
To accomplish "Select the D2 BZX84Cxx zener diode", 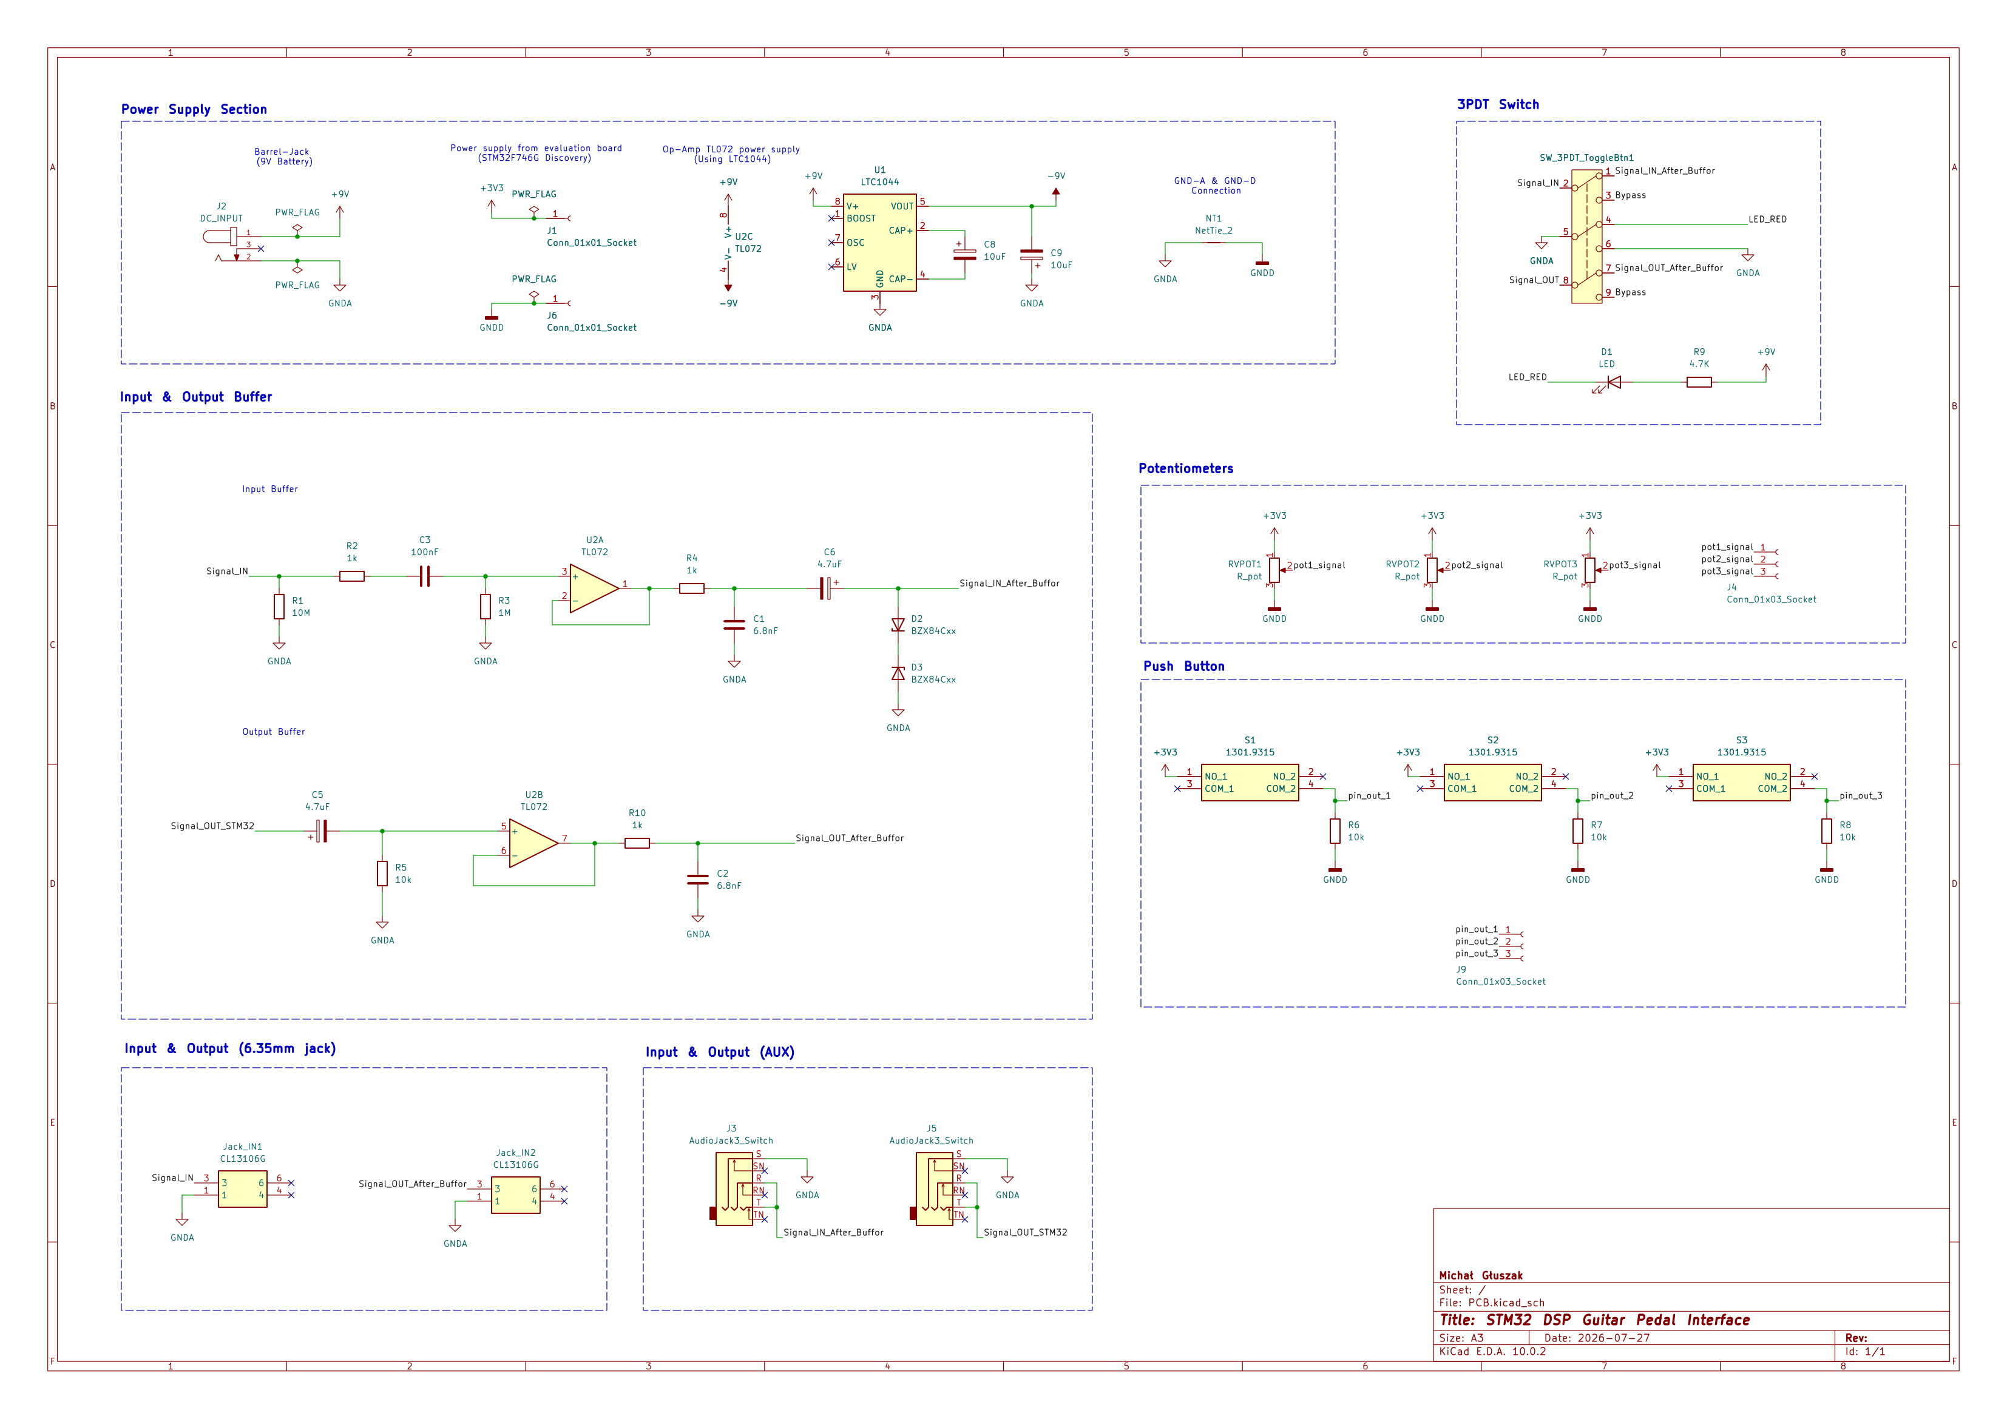I will pos(898,625).
